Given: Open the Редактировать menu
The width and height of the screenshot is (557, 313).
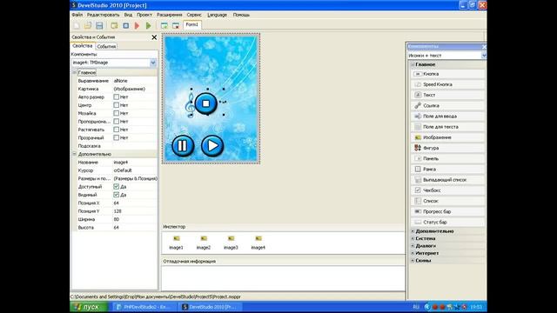Looking at the screenshot, I should coord(103,15).
